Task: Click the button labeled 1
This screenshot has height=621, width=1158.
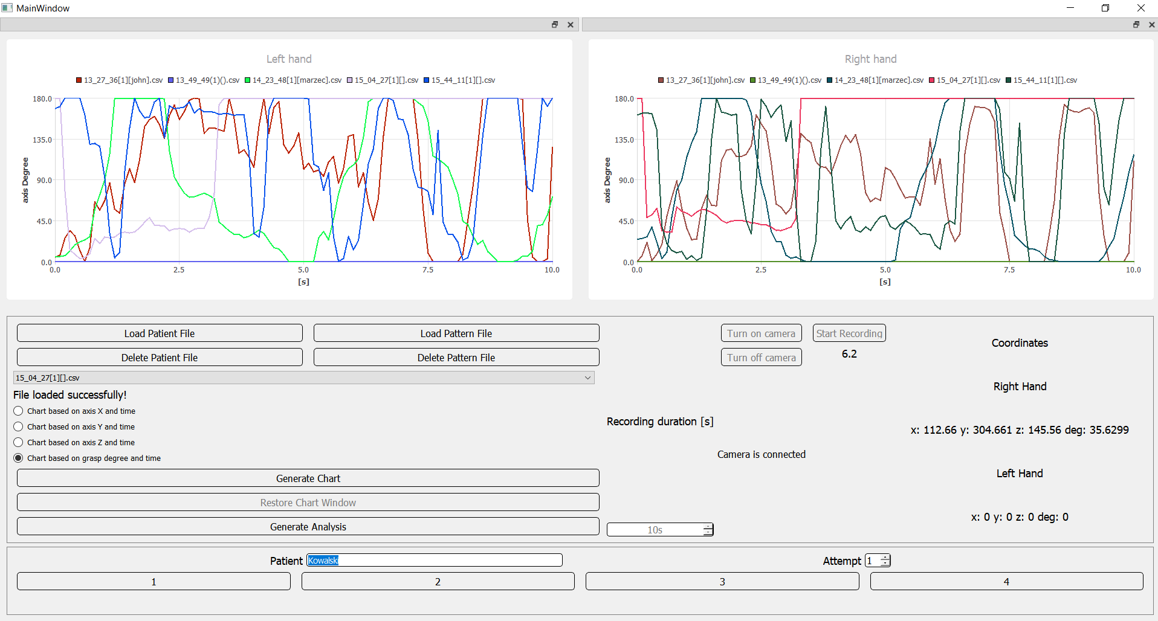Action: 154,582
